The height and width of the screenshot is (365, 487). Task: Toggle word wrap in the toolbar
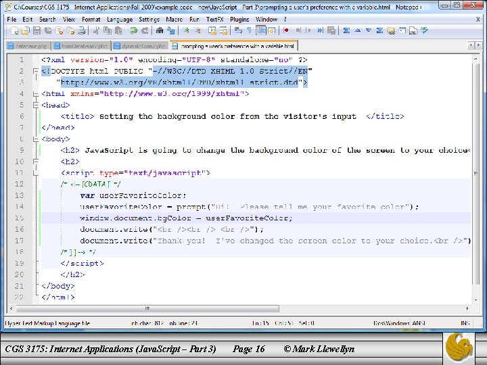[x=237, y=30]
